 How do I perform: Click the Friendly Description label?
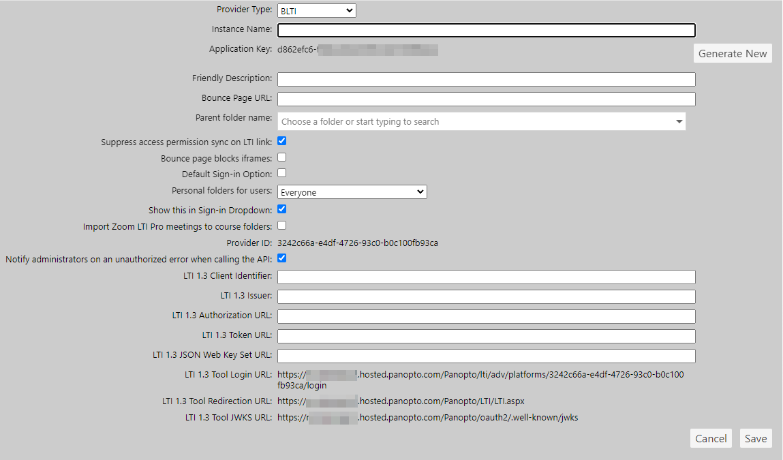click(232, 78)
